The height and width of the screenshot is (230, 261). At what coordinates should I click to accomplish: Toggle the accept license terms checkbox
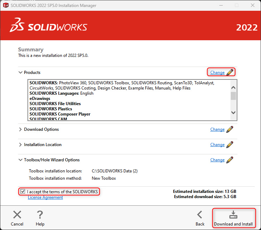click(23, 191)
